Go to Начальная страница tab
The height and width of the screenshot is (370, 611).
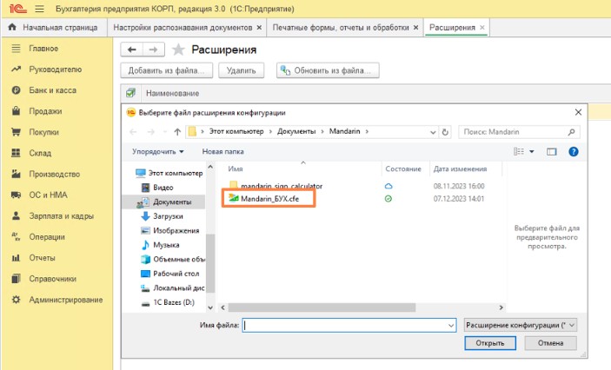click(54, 28)
